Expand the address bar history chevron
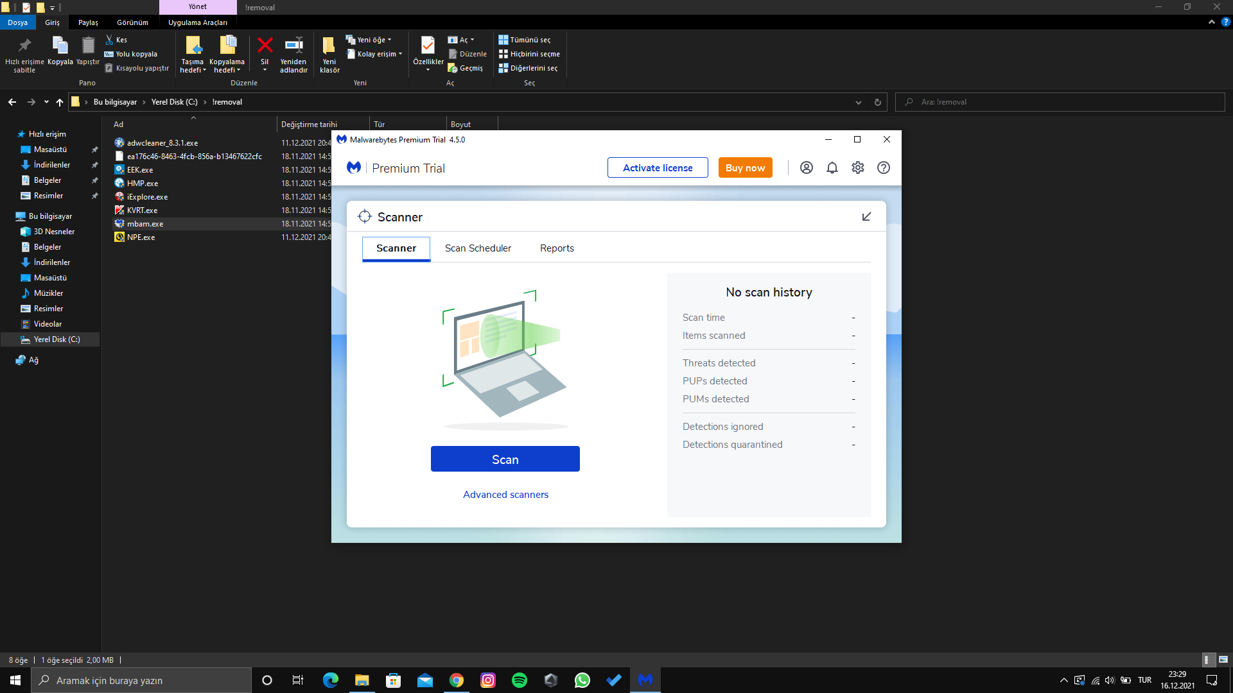Screen dimensions: 1233x693 coord(859,103)
